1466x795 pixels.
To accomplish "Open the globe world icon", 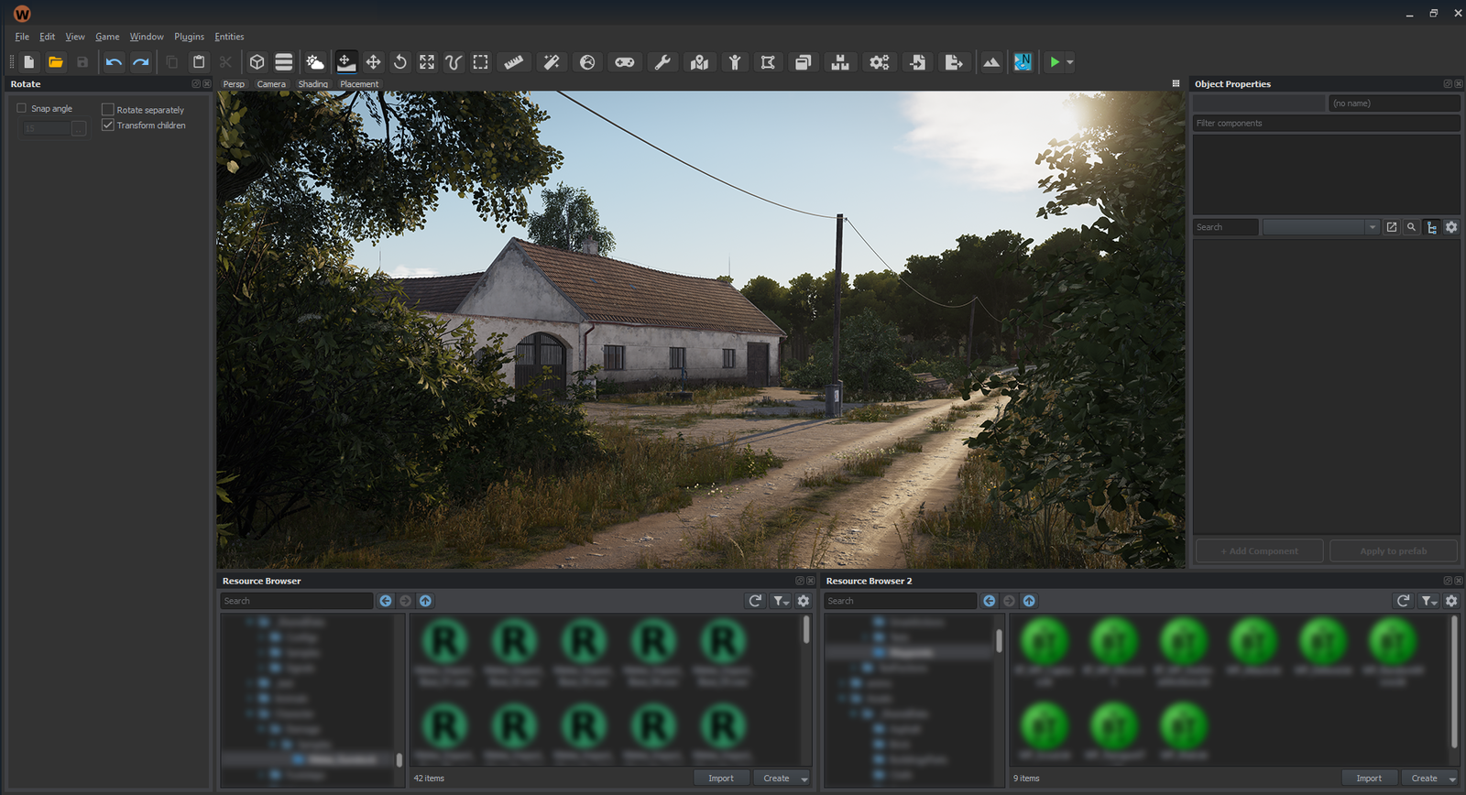I will 587,62.
